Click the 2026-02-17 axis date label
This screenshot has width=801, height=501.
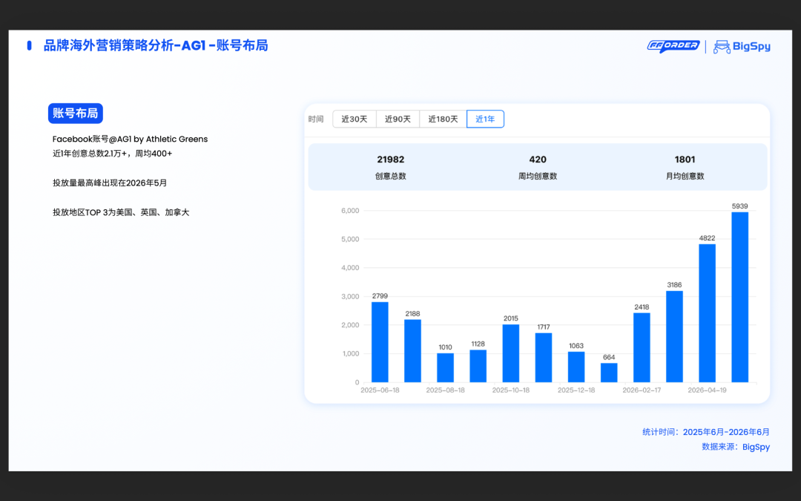[x=642, y=390]
